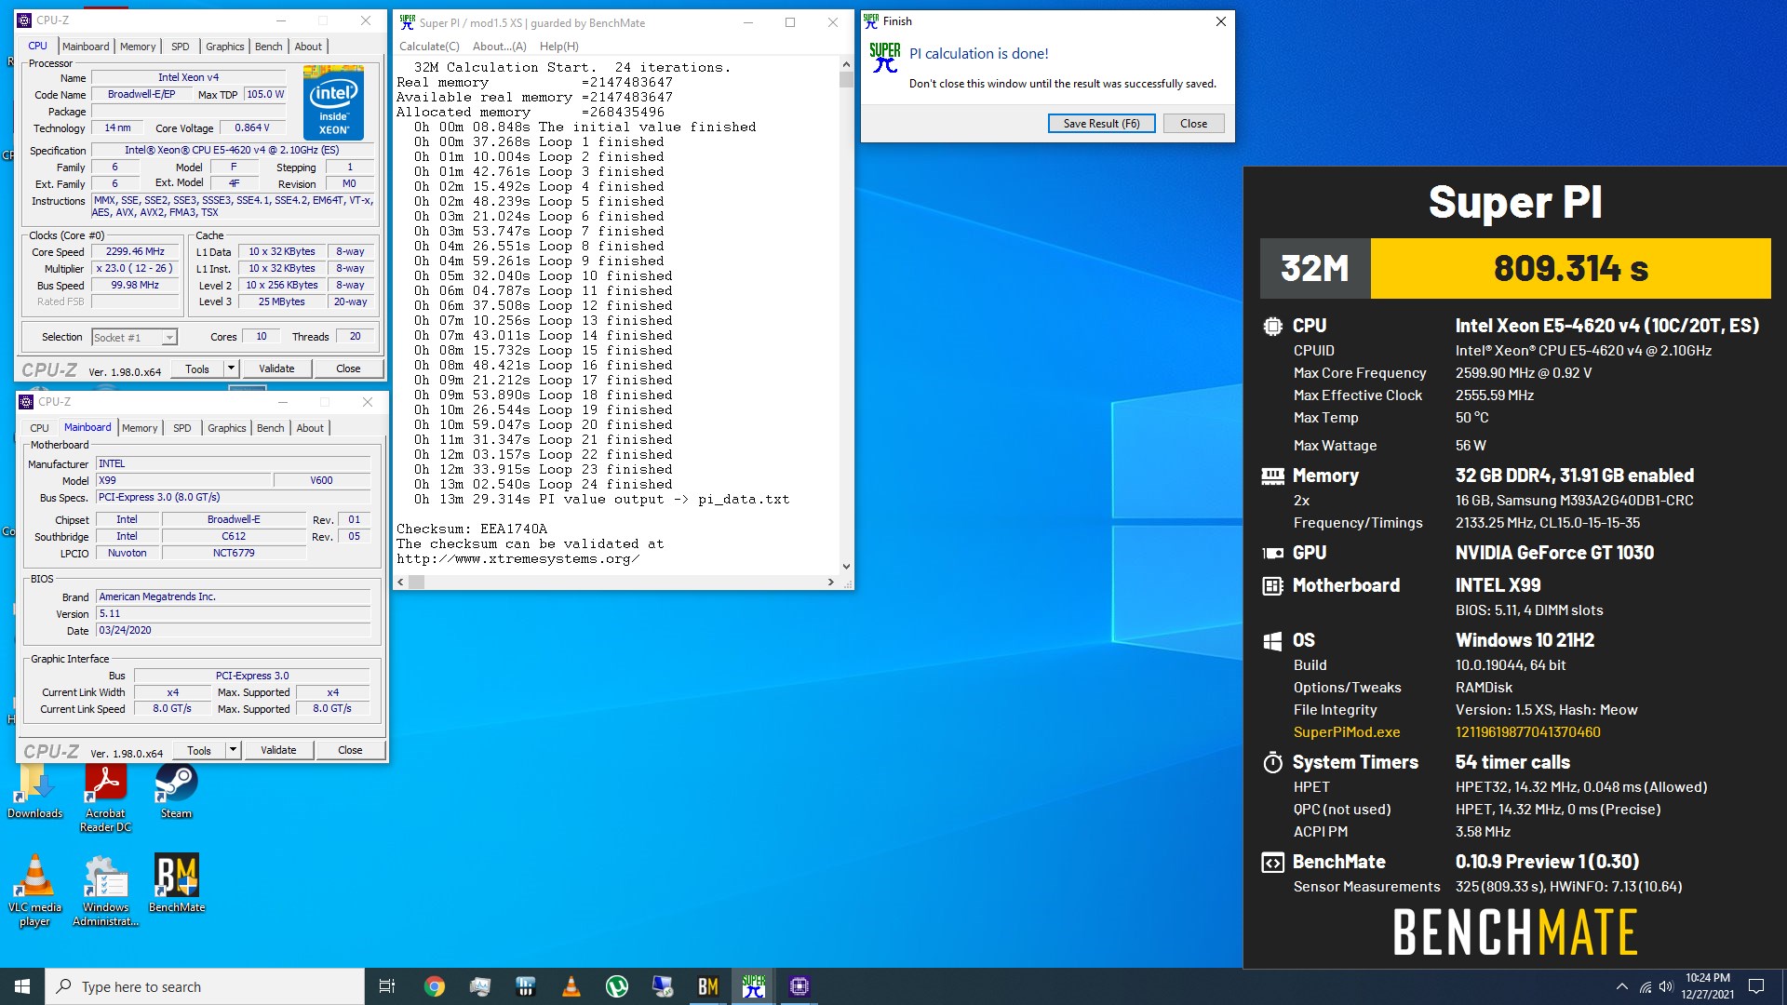Viewport: 1787px width, 1005px height.
Task: Click the 809.314 s result banner
Action: (x=1570, y=268)
